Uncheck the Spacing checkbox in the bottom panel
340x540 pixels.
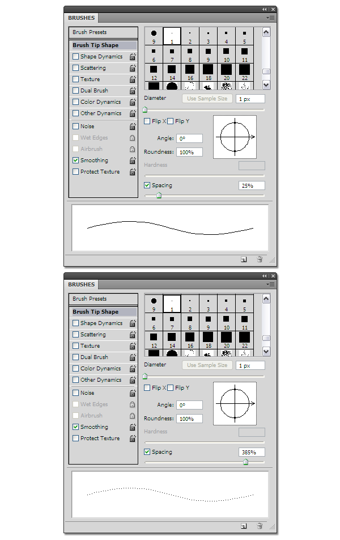click(x=147, y=452)
